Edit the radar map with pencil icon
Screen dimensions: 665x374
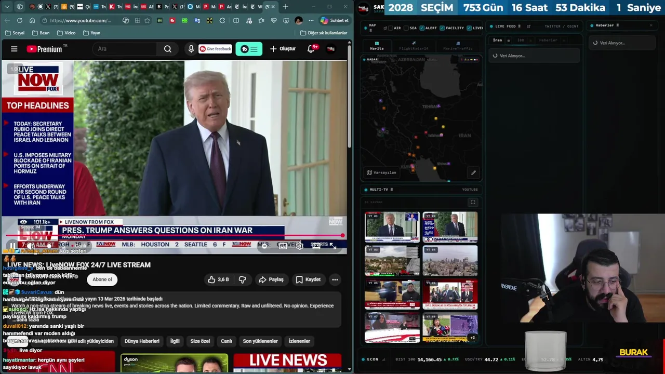tap(473, 172)
